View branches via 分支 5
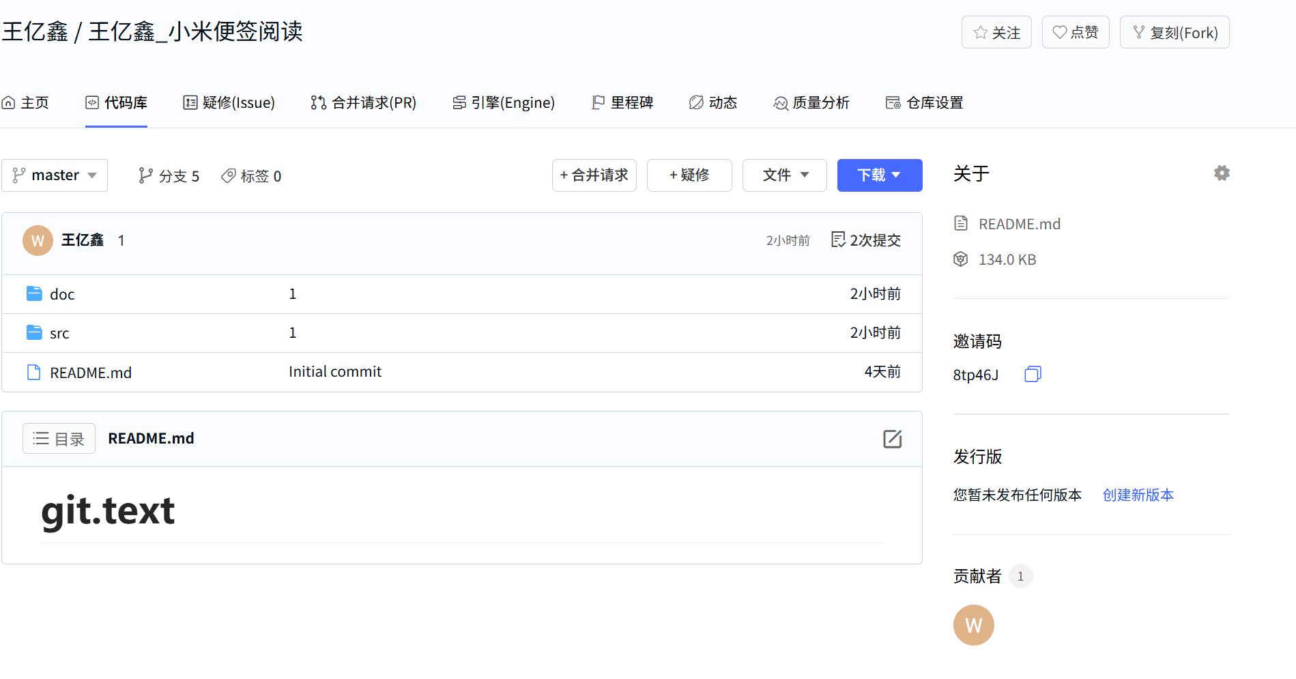1296x679 pixels. [169, 176]
